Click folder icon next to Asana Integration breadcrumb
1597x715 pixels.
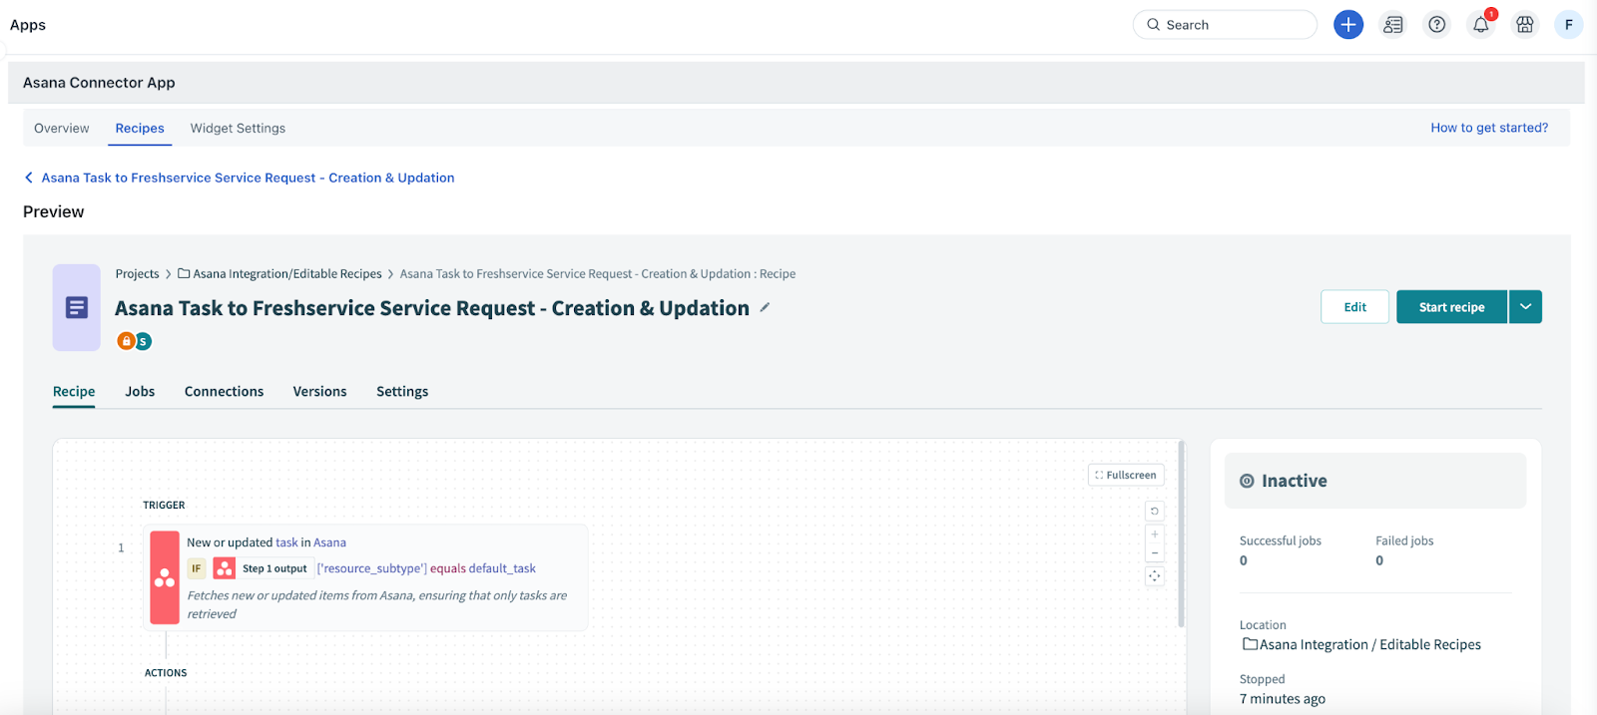[184, 273]
